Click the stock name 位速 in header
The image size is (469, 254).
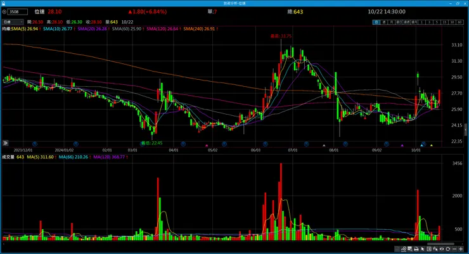pyautogui.click(x=39, y=11)
